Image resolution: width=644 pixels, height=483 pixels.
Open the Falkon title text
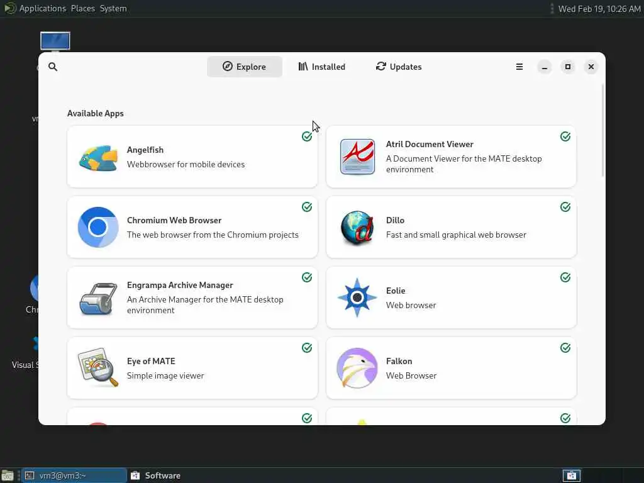click(399, 361)
